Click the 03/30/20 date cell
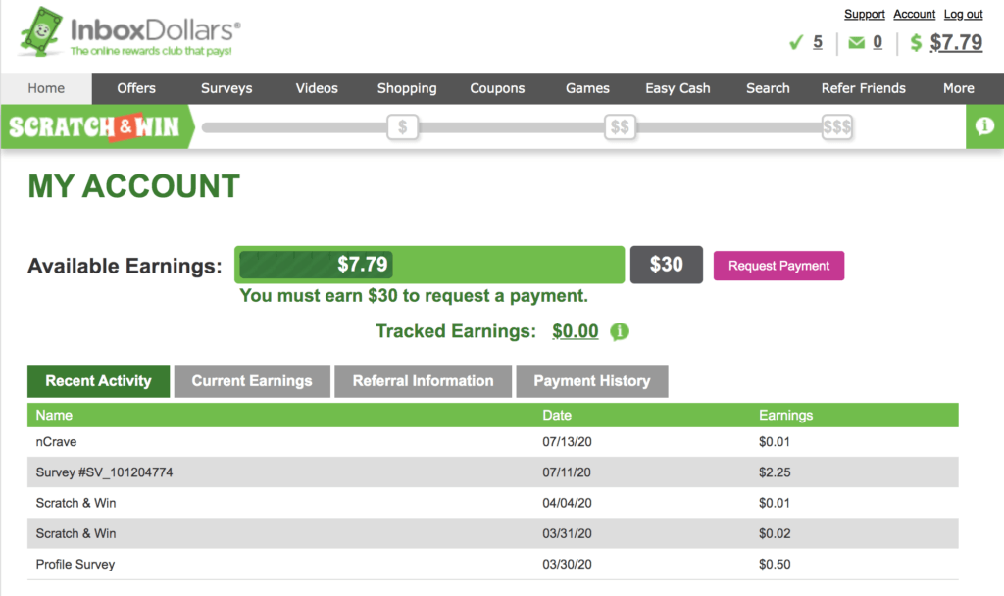The width and height of the screenshot is (1004, 596). coord(567,564)
